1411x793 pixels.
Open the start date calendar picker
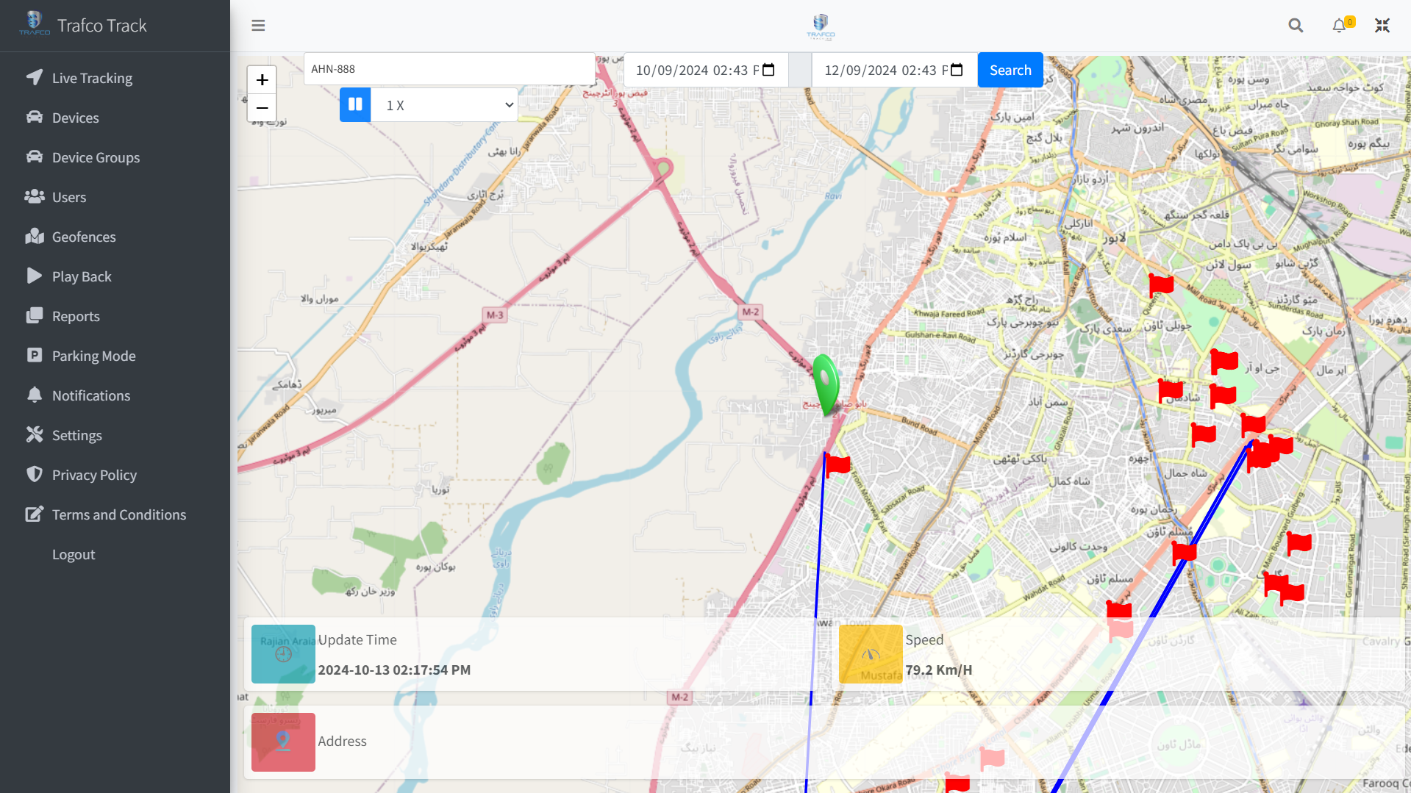pos(768,69)
